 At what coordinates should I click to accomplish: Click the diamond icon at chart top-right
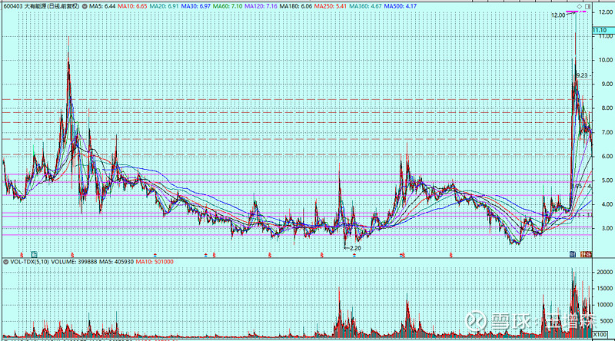coord(578,5)
